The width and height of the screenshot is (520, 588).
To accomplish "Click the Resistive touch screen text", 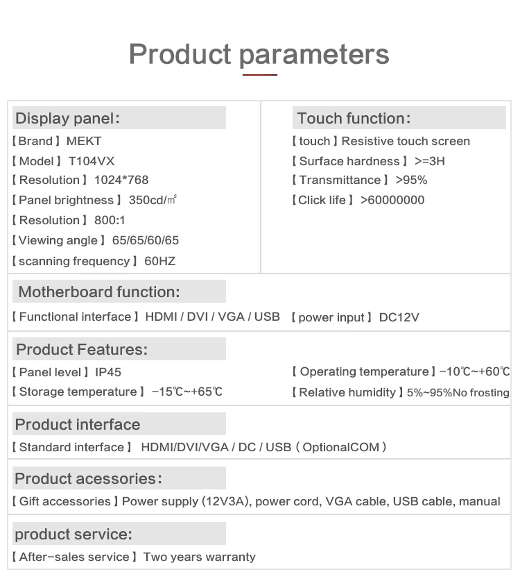I will tap(406, 141).
